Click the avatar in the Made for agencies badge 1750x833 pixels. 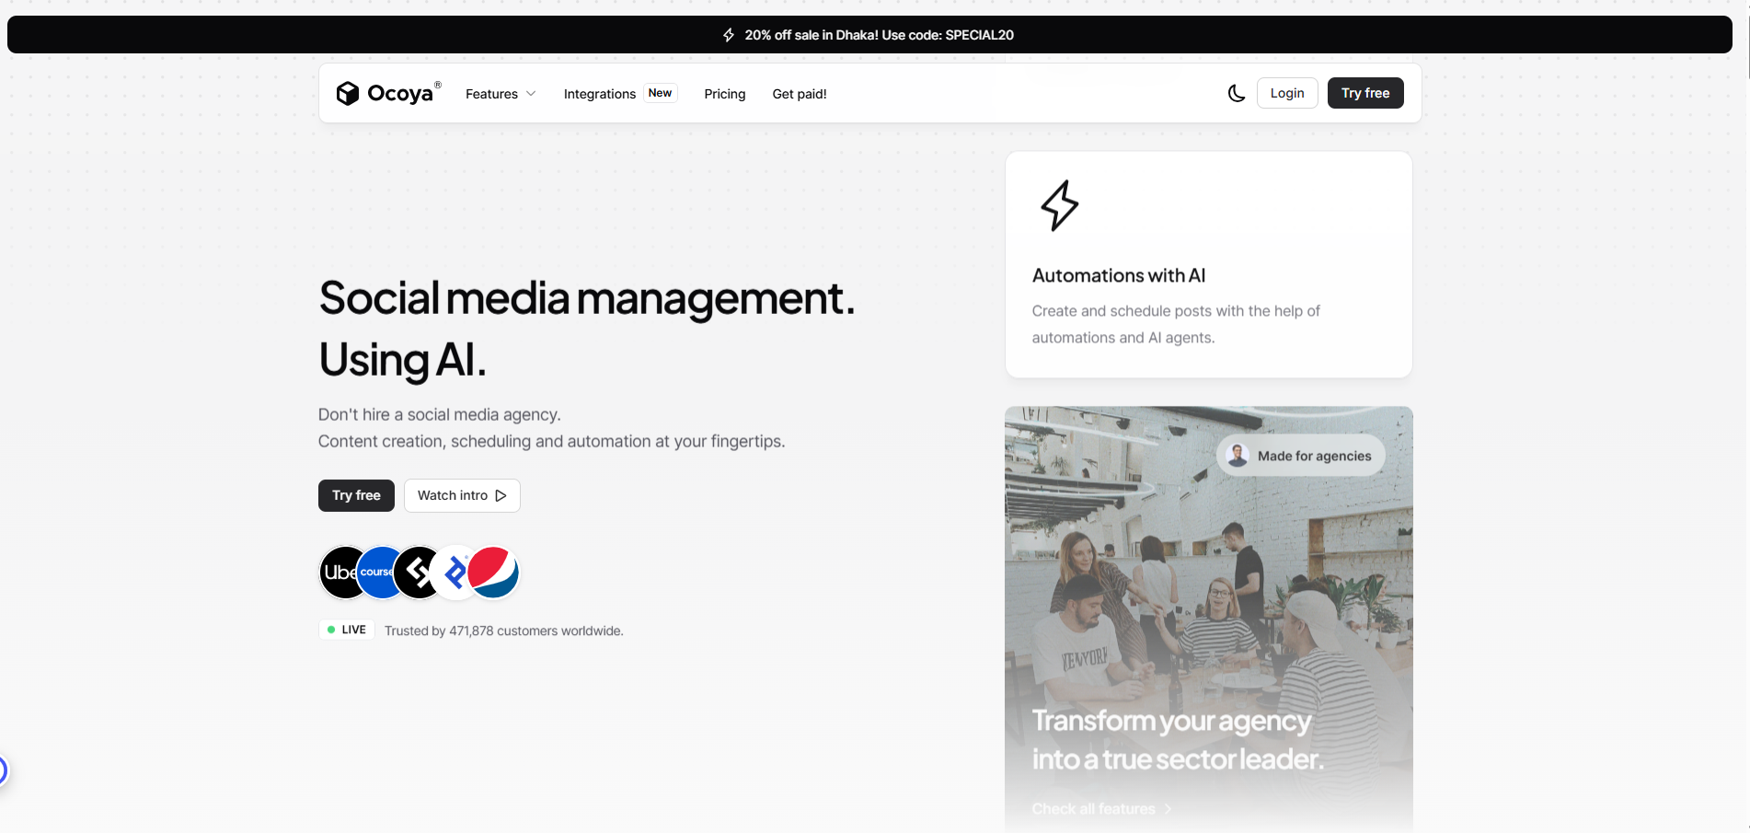(1238, 456)
